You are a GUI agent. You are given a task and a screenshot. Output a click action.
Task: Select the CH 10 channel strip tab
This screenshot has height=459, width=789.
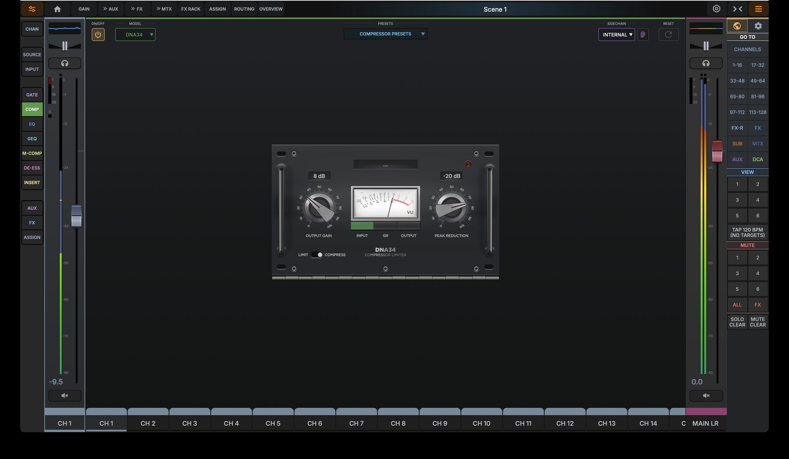[x=481, y=420]
